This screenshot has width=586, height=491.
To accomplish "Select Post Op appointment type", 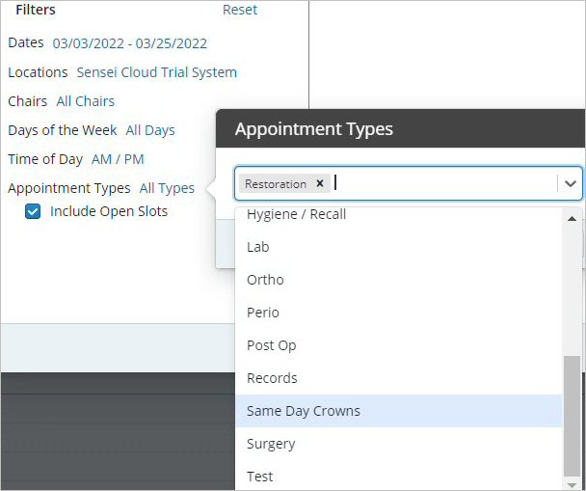I will [x=271, y=345].
